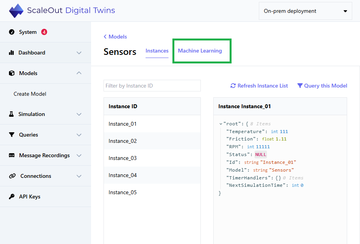This screenshot has width=360, height=244.
Task: Click the Friction value 1.11
Action: tap(281, 139)
